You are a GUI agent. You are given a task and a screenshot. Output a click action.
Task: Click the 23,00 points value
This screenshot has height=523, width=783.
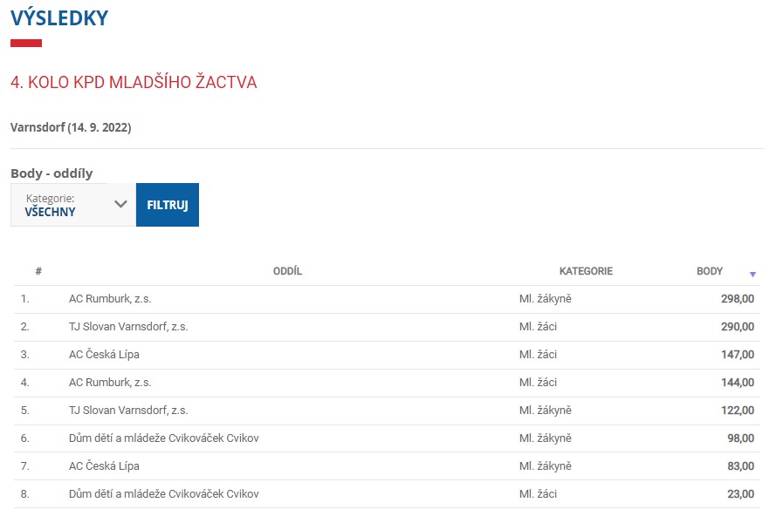coord(740,494)
